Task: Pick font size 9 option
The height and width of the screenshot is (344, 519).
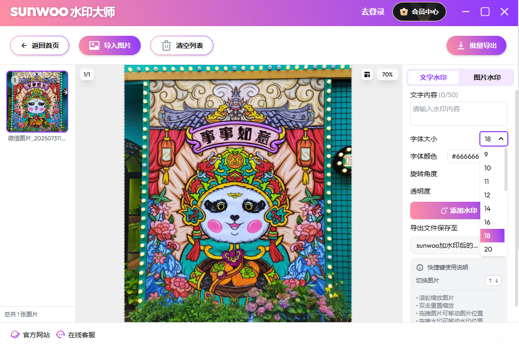Action: click(x=486, y=155)
